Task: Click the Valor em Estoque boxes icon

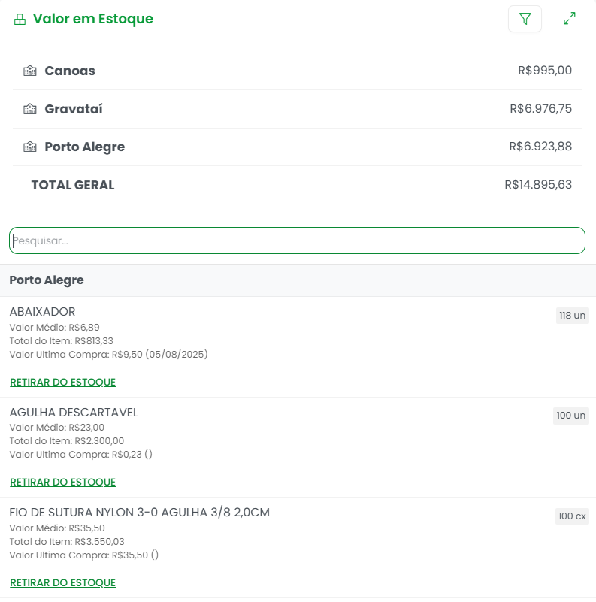Action: coord(20,20)
